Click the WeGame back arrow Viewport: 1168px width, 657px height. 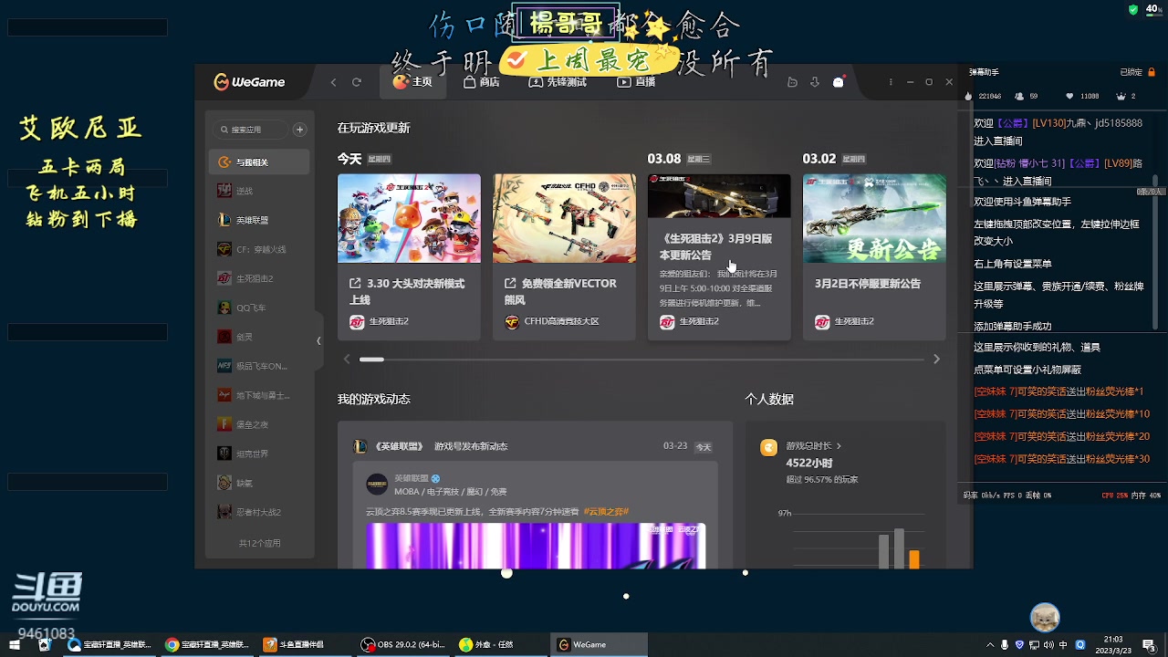pos(333,82)
